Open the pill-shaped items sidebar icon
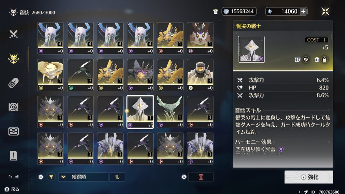 13,83
